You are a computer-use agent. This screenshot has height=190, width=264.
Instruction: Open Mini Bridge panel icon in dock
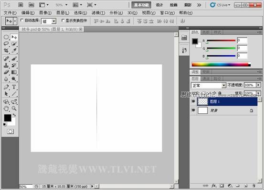184,38
